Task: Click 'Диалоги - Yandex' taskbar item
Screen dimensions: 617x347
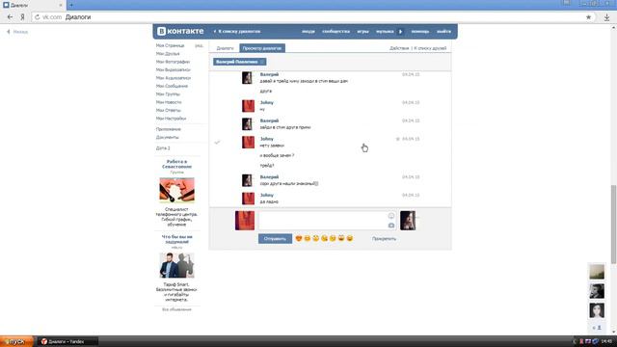Action: point(67,341)
